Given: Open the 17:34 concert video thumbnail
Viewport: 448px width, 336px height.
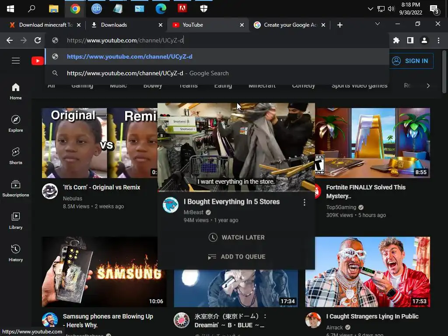Looking at the screenshot, I should click(236, 289).
